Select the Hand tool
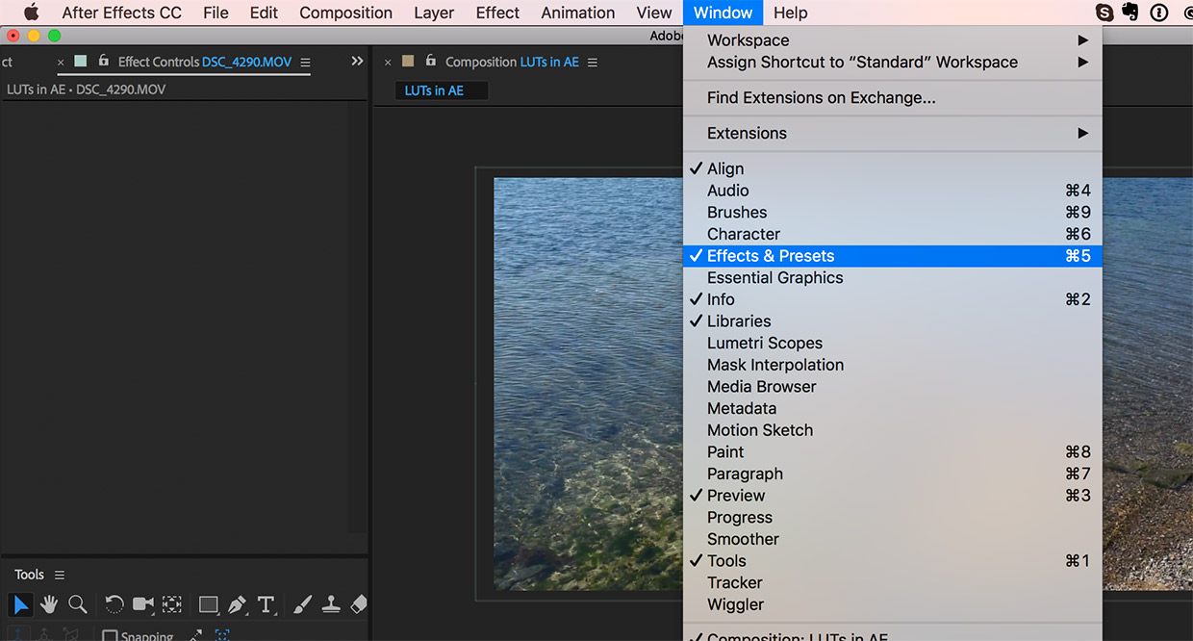The height and width of the screenshot is (641, 1193). (x=49, y=604)
